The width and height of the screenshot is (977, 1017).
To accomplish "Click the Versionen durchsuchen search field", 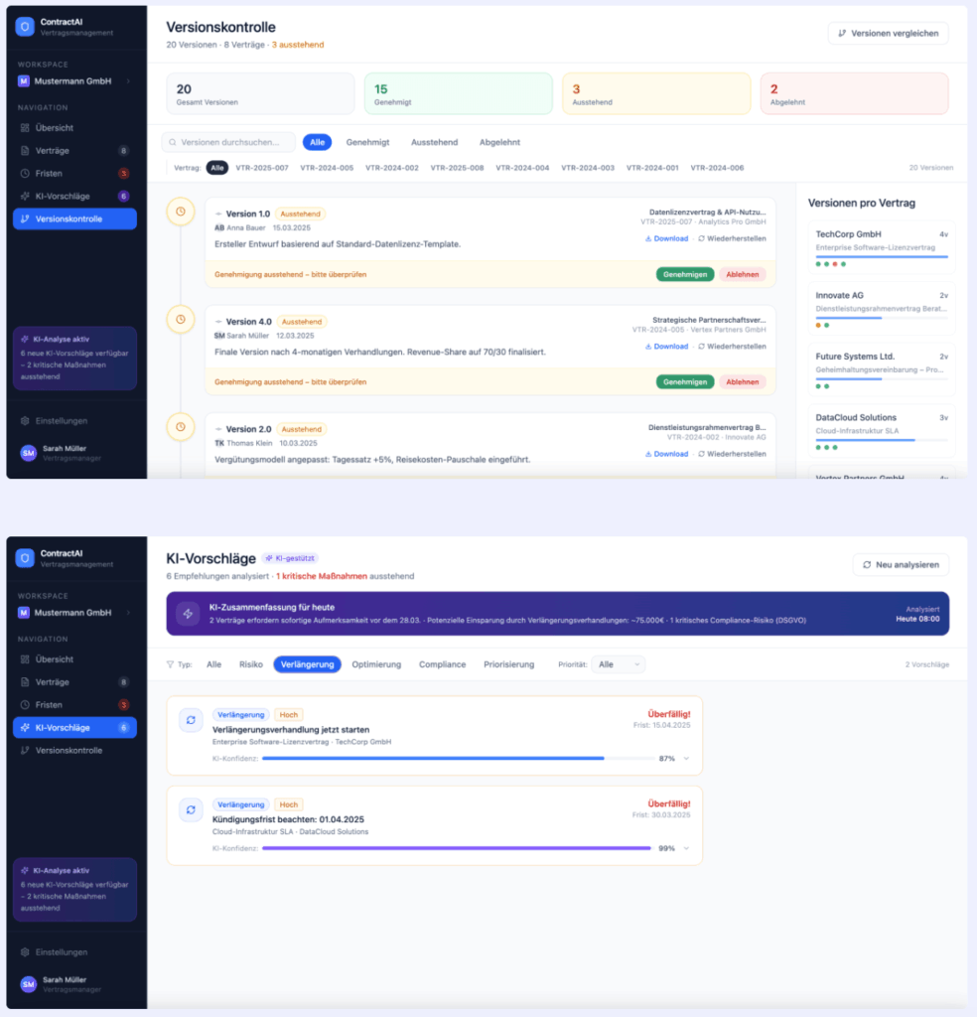I will point(228,142).
